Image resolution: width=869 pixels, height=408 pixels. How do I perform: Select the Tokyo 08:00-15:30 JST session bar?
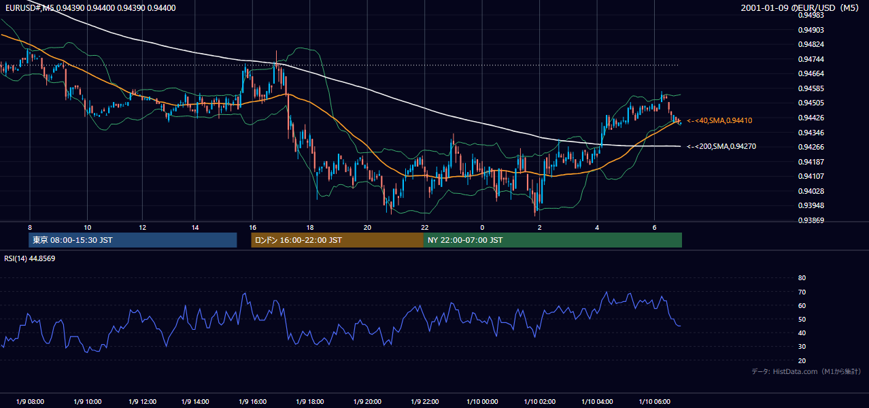click(x=133, y=240)
